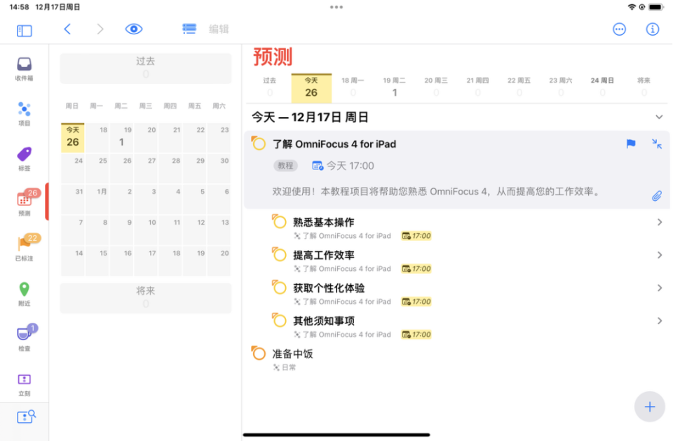Switch to the 23 周六 tab
673x441 pixels.
pos(561,87)
